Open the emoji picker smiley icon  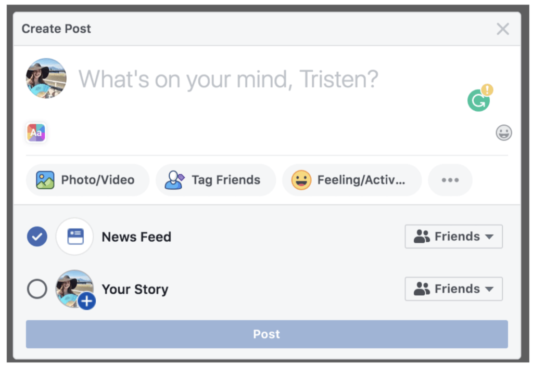click(x=503, y=133)
